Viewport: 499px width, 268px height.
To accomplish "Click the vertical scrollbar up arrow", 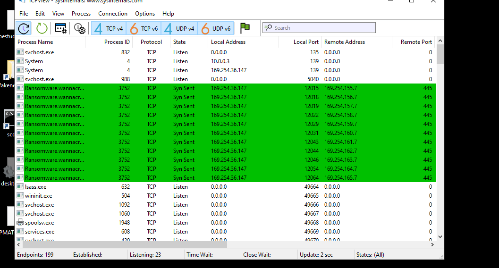I will coord(440,41).
